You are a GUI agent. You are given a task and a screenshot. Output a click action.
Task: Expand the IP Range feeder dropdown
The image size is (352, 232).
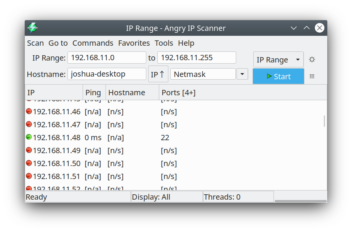[x=278, y=59]
